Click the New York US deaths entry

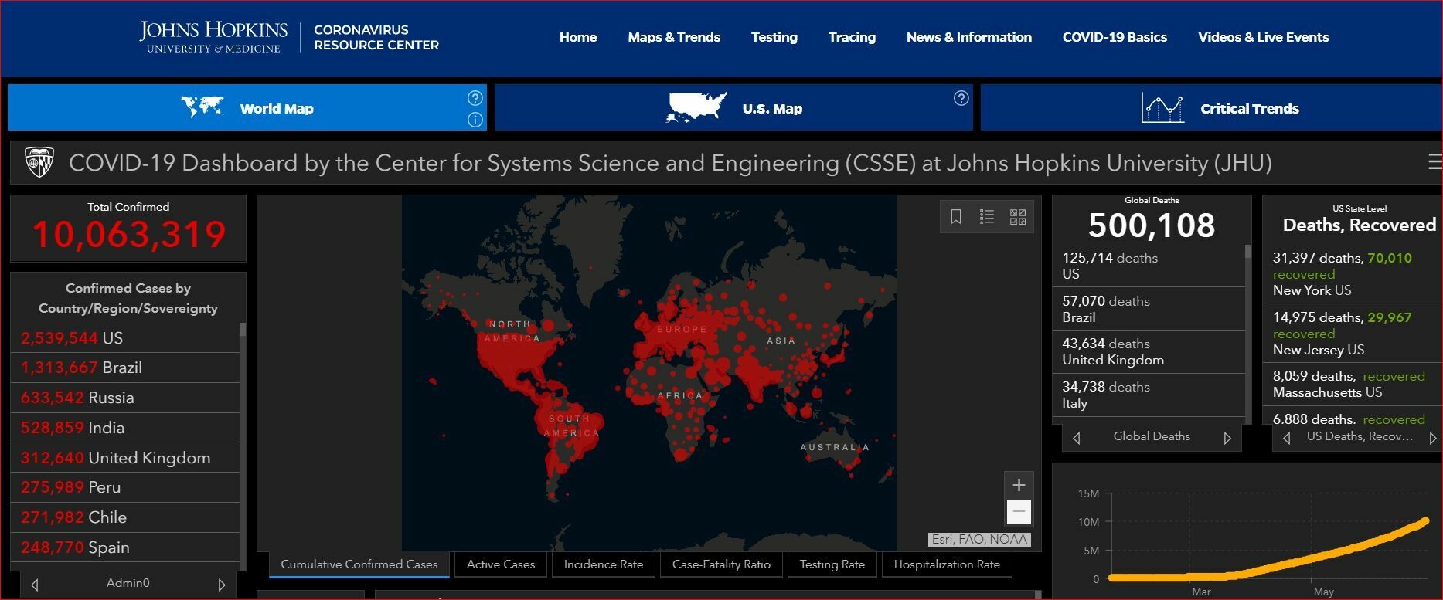point(1353,274)
